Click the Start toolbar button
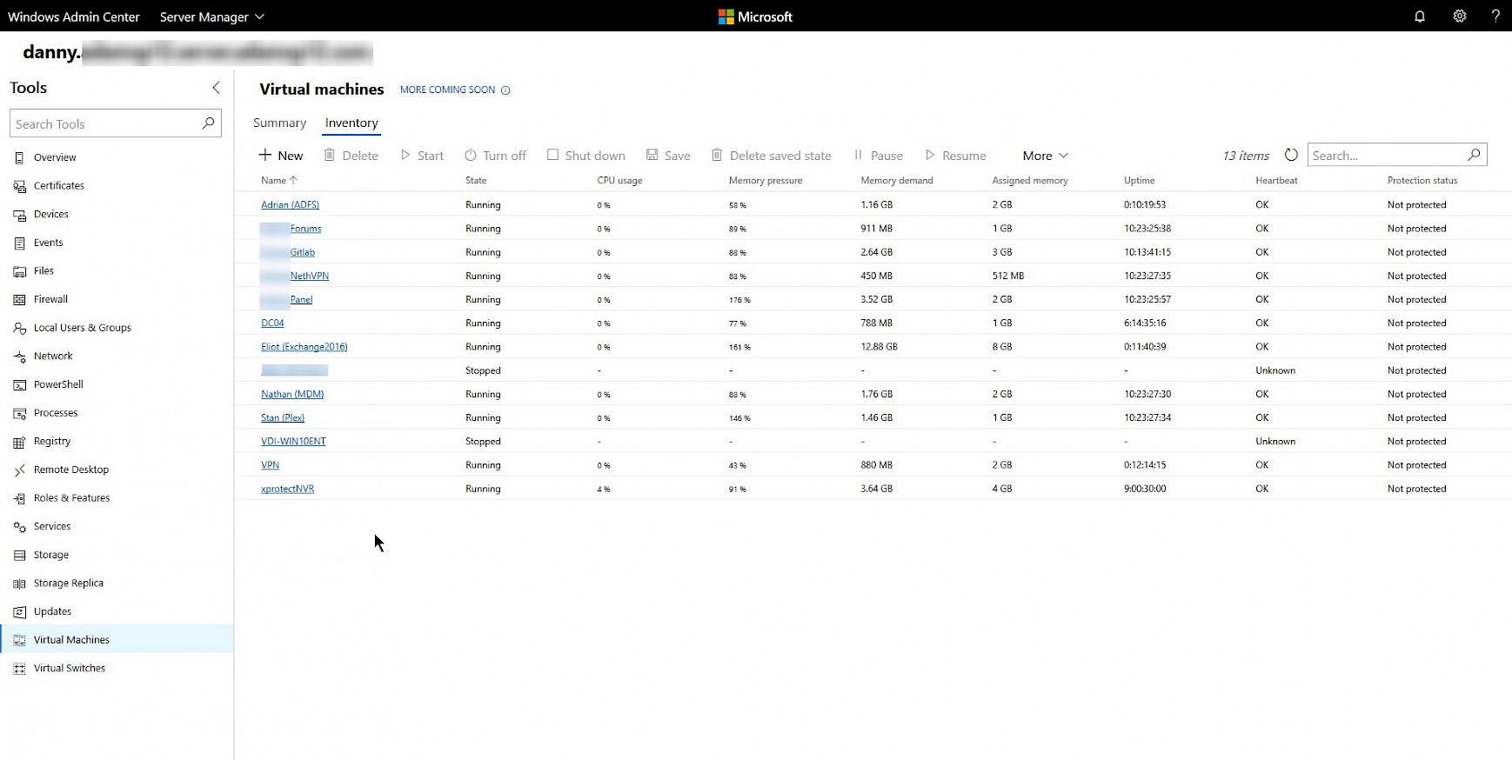The image size is (1512, 760). (422, 156)
